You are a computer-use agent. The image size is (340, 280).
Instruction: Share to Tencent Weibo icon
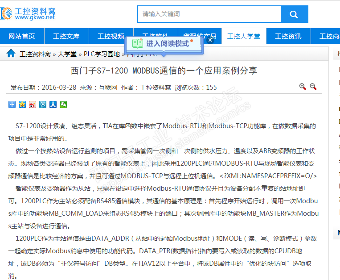[x=43, y=104]
